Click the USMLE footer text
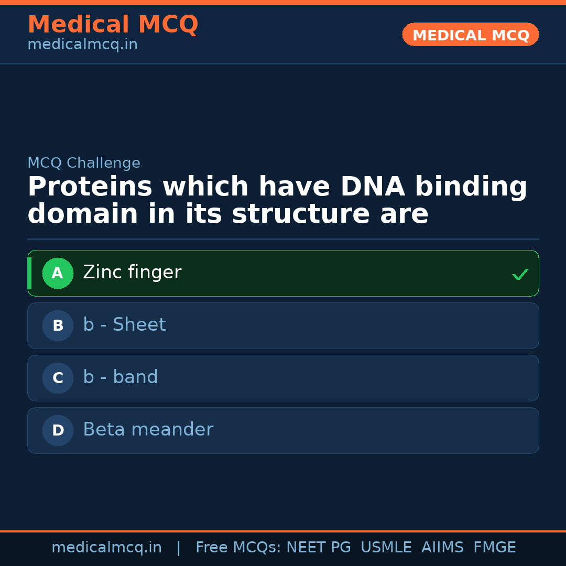 386,548
